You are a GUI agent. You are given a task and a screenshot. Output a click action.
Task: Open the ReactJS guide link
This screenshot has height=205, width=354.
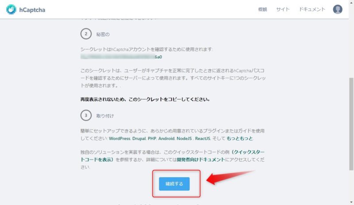(x=203, y=138)
